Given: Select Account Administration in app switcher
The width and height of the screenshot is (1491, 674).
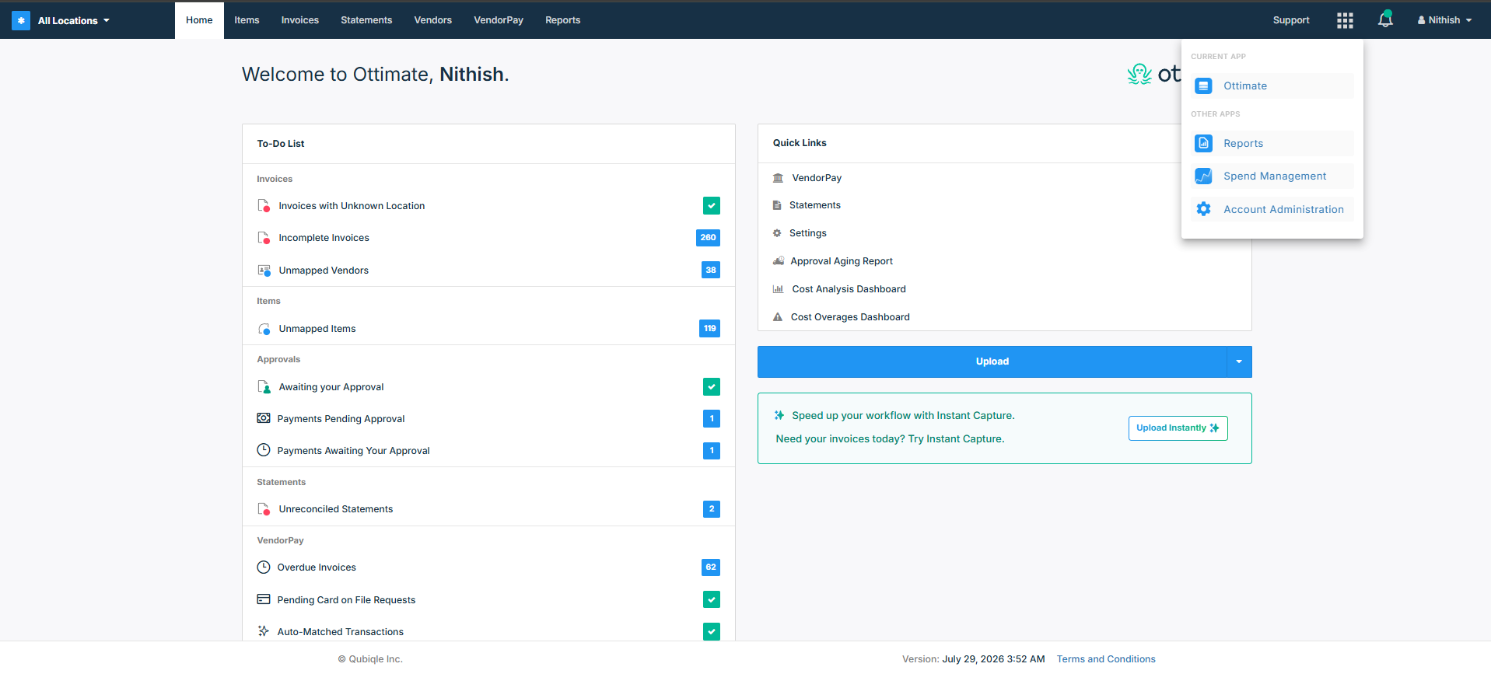Looking at the screenshot, I should click(x=1273, y=209).
